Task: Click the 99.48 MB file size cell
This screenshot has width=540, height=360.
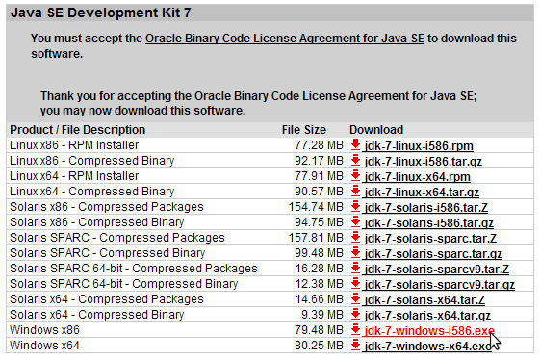Action: (319, 253)
